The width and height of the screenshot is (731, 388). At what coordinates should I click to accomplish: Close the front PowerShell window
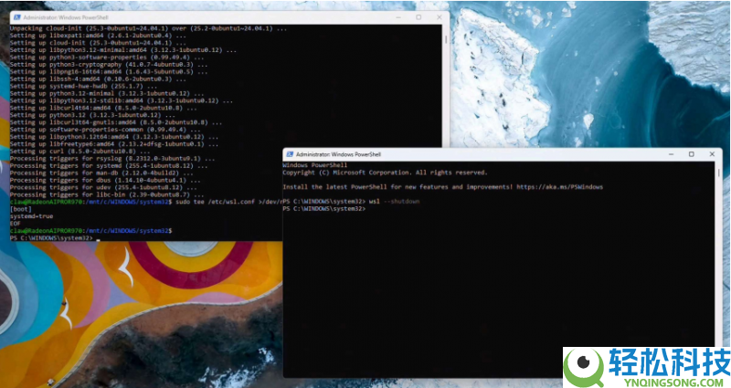[712, 154]
